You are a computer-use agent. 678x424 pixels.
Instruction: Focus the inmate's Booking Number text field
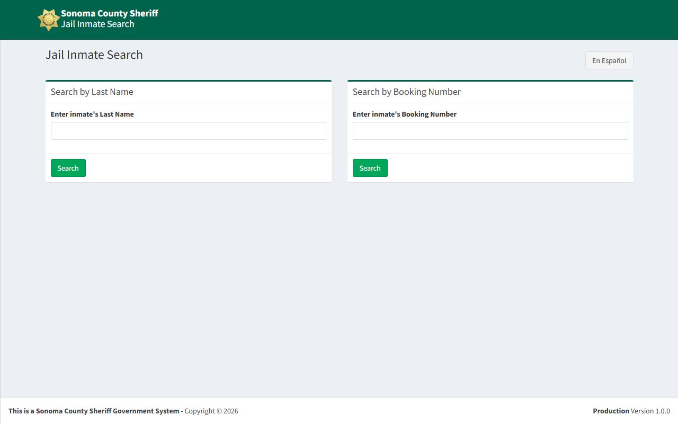(490, 131)
